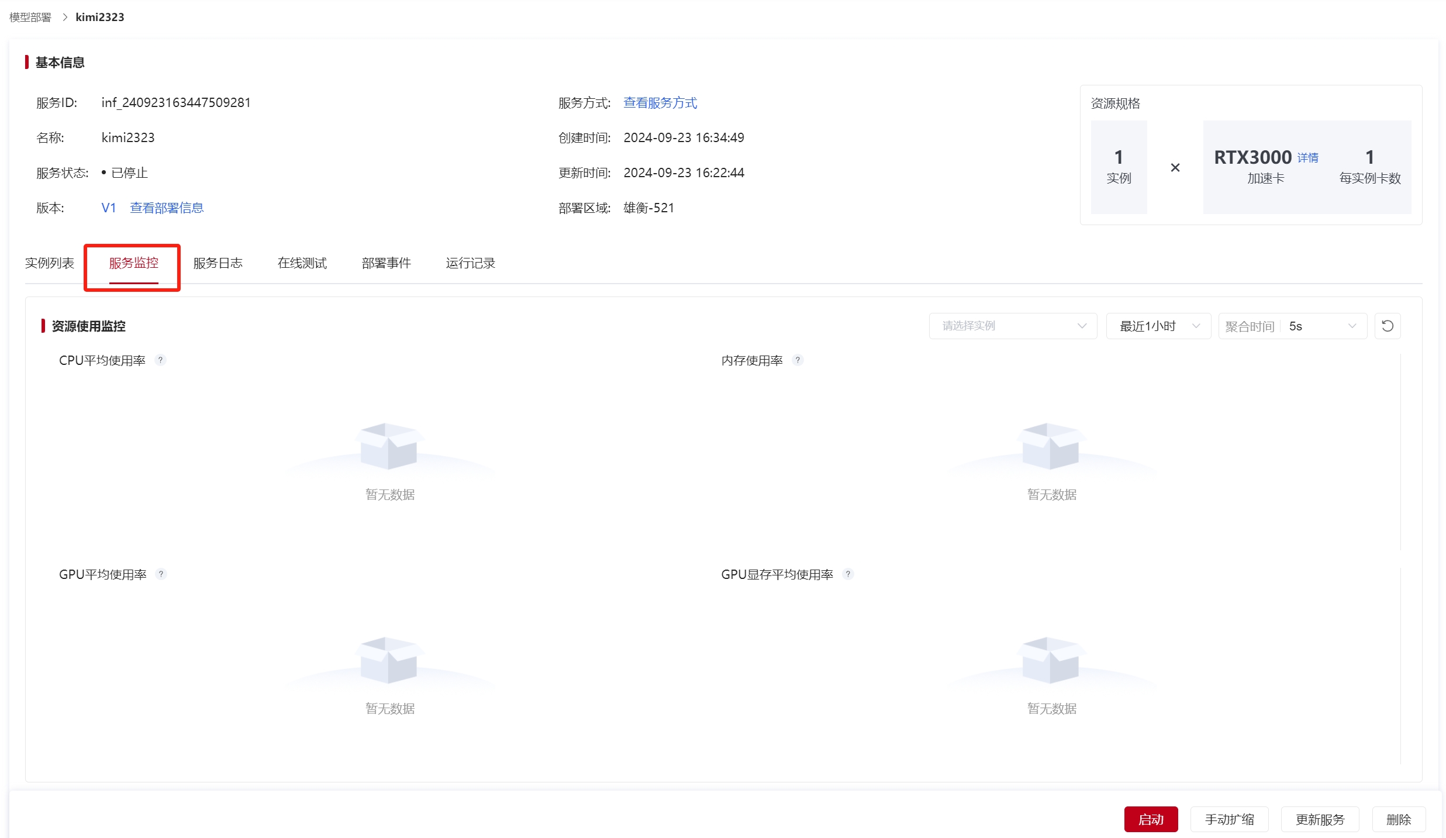Viewport: 1446px width, 838px height.
Task: Click help icon beside GPU显存平均使用率
Action: (848, 574)
